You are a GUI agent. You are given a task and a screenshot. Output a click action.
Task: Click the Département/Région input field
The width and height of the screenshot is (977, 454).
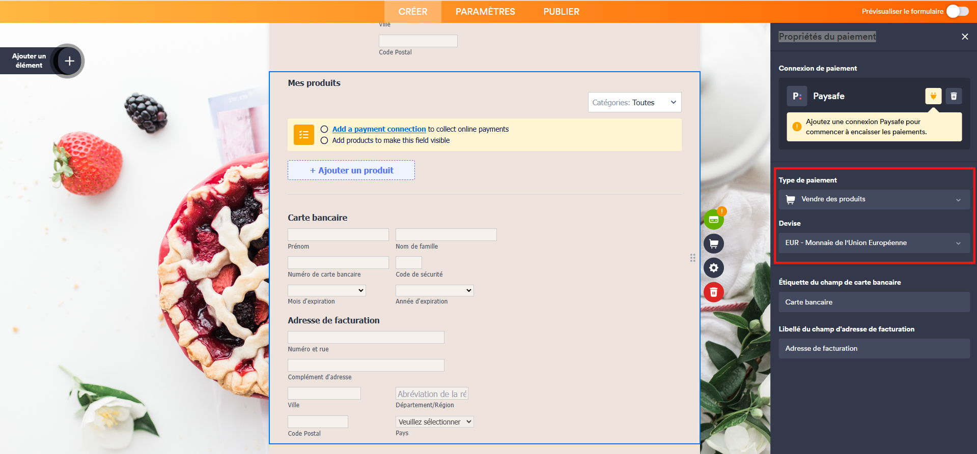point(432,394)
